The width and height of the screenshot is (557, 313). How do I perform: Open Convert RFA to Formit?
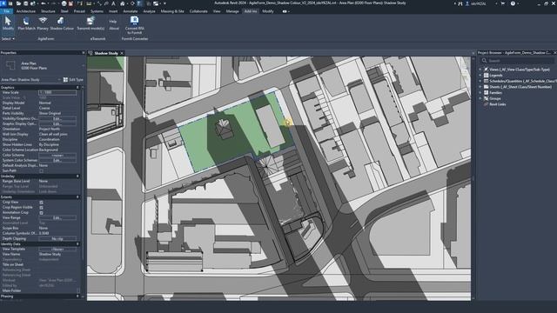coord(134,25)
